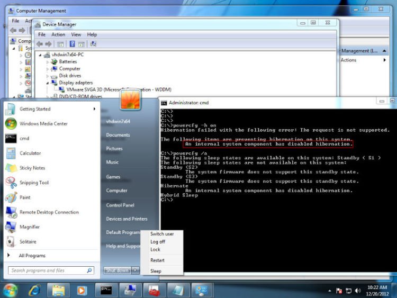
Task: Open Computer Management File menu
Action: coord(15,21)
